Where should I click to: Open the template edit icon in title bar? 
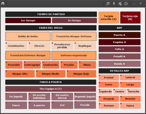(108, 4)
